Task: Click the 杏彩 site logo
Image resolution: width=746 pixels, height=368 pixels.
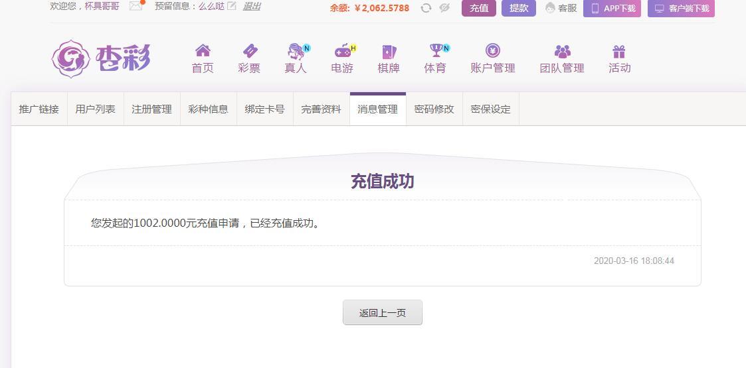Action: (101, 59)
